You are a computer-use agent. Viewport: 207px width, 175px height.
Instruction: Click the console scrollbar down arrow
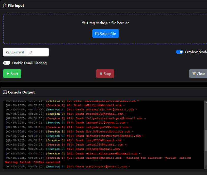tap(206, 167)
